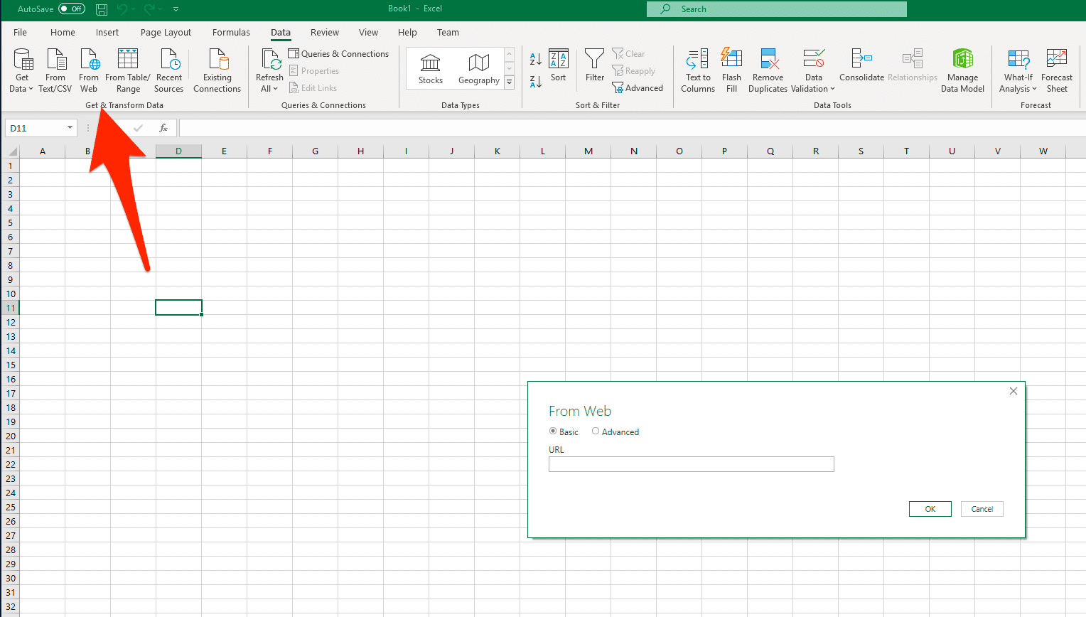The width and height of the screenshot is (1086, 617).
Task: Save the workbook from title bar
Action: click(x=102, y=9)
